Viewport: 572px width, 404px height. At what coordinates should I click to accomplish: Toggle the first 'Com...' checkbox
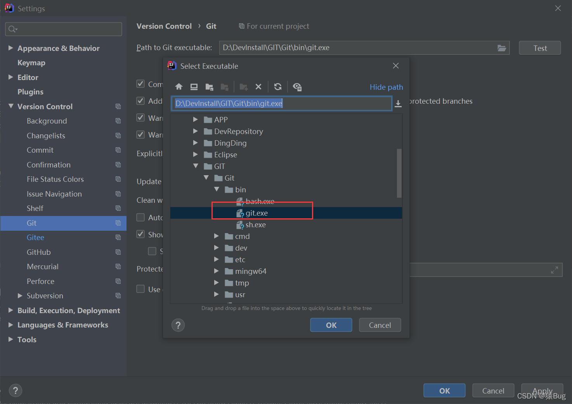(140, 84)
